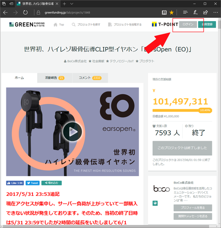Click the Twitter Tweet button
Image resolution: width=221 pixels, height=228 pixels.
pos(32,183)
